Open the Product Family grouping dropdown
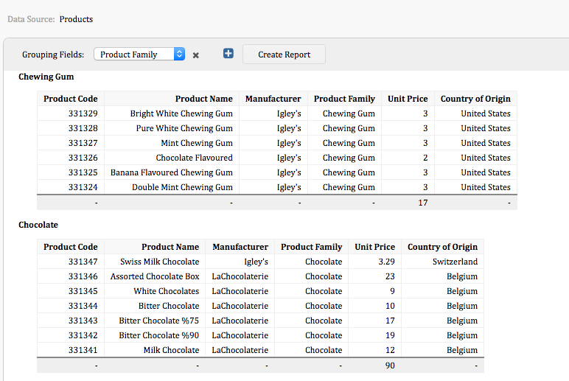The height and width of the screenshot is (381, 569). (x=139, y=54)
